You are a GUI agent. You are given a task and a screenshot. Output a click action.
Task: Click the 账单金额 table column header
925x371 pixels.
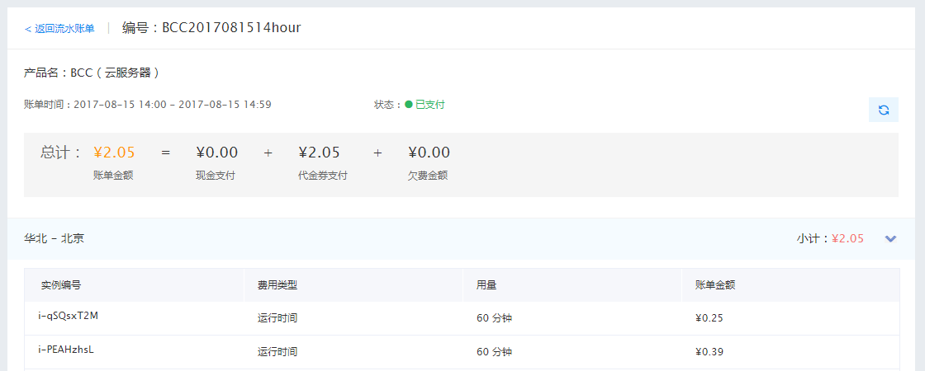pyautogui.click(x=715, y=285)
